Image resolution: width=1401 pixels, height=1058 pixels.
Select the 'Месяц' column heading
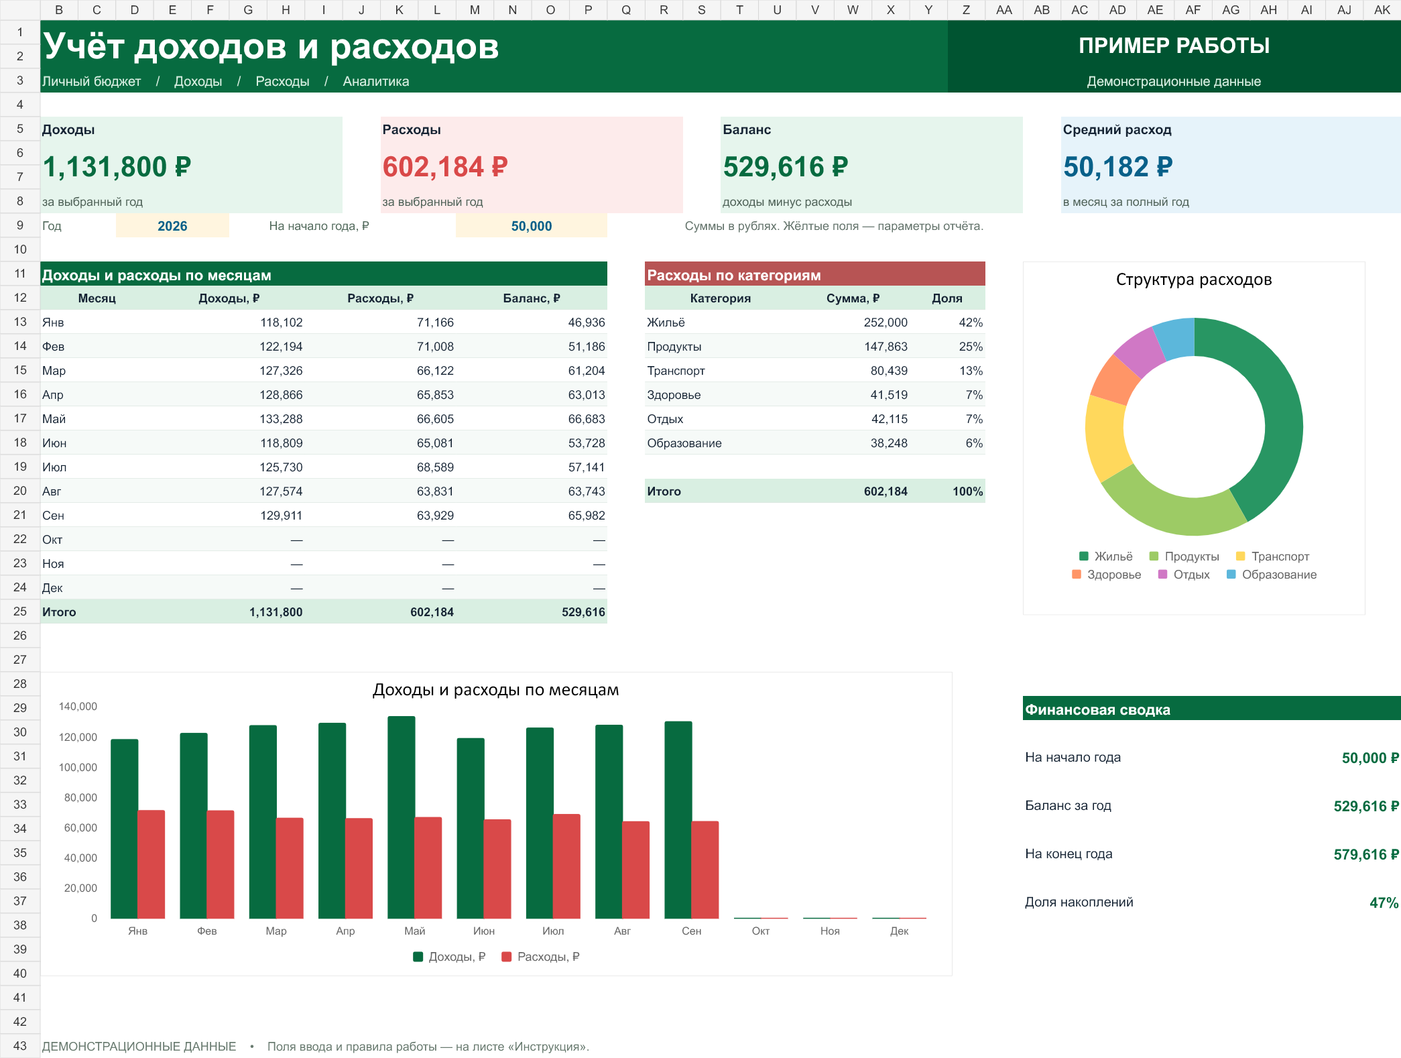point(97,298)
